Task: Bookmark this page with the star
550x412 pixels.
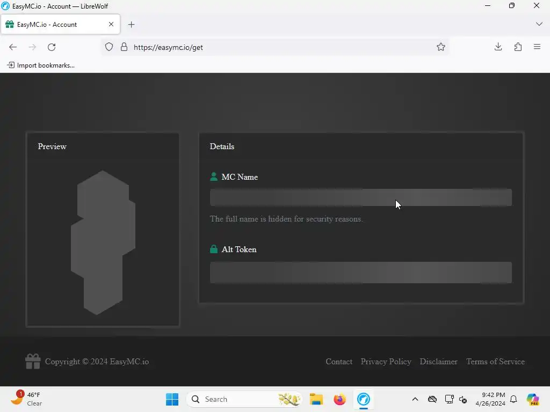Action: (x=441, y=47)
